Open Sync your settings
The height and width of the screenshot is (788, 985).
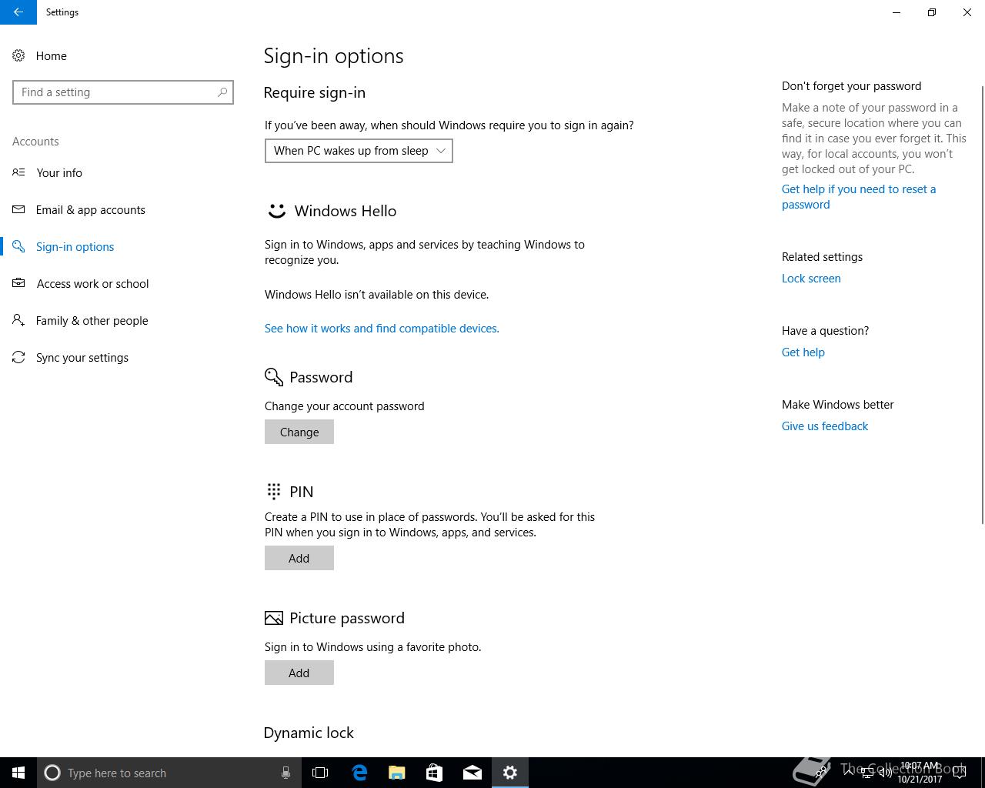pos(82,357)
